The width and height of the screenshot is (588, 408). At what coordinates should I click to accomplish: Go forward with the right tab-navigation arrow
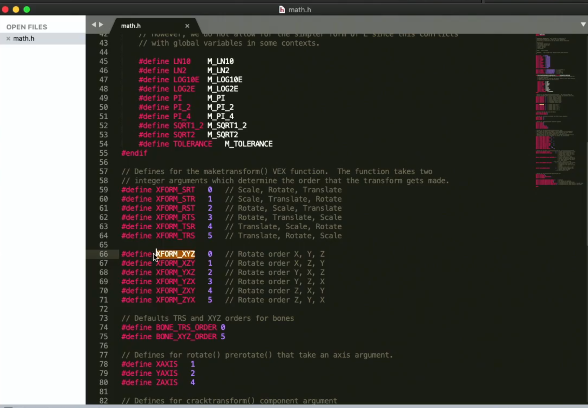tap(101, 25)
